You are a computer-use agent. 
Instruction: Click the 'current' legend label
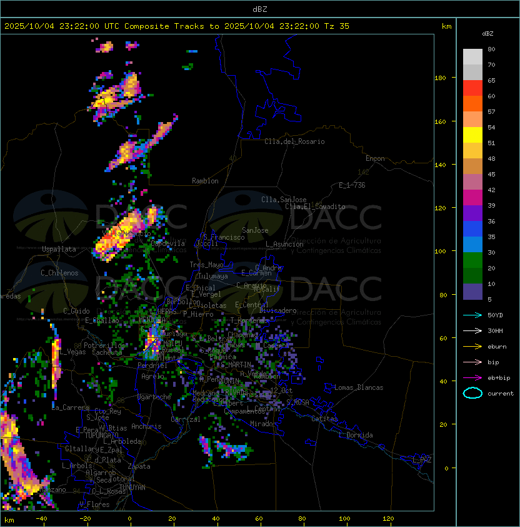501,394
